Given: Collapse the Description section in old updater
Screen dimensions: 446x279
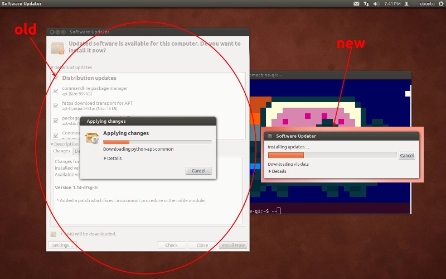Looking at the screenshot, I should (x=52, y=144).
